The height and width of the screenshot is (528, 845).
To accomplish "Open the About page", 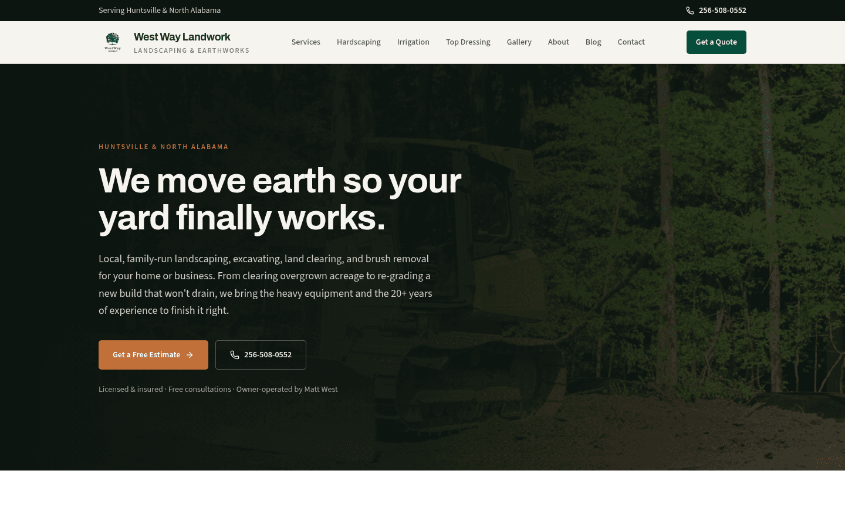I will pyautogui.click(x=559, y=42).
